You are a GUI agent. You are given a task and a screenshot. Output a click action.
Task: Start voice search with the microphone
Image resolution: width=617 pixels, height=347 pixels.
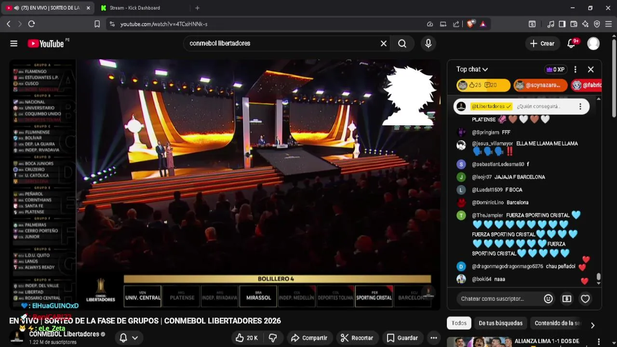[x=428, y=43]
